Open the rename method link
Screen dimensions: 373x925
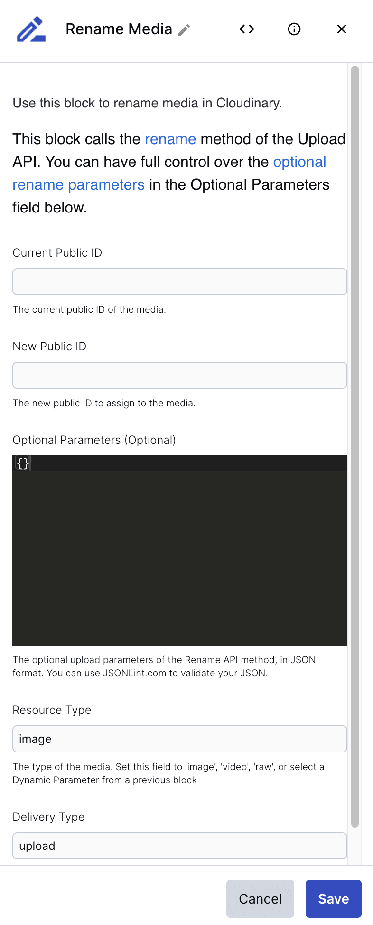170,139
